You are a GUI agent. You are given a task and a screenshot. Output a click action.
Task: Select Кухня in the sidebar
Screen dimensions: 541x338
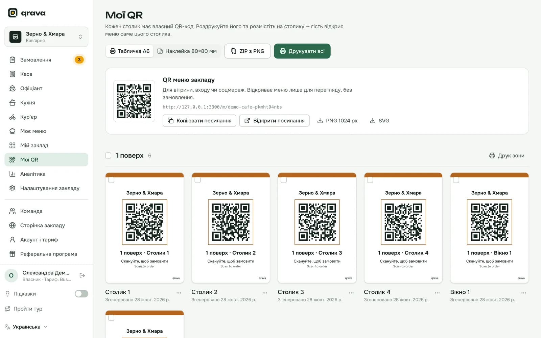(46, 102)
